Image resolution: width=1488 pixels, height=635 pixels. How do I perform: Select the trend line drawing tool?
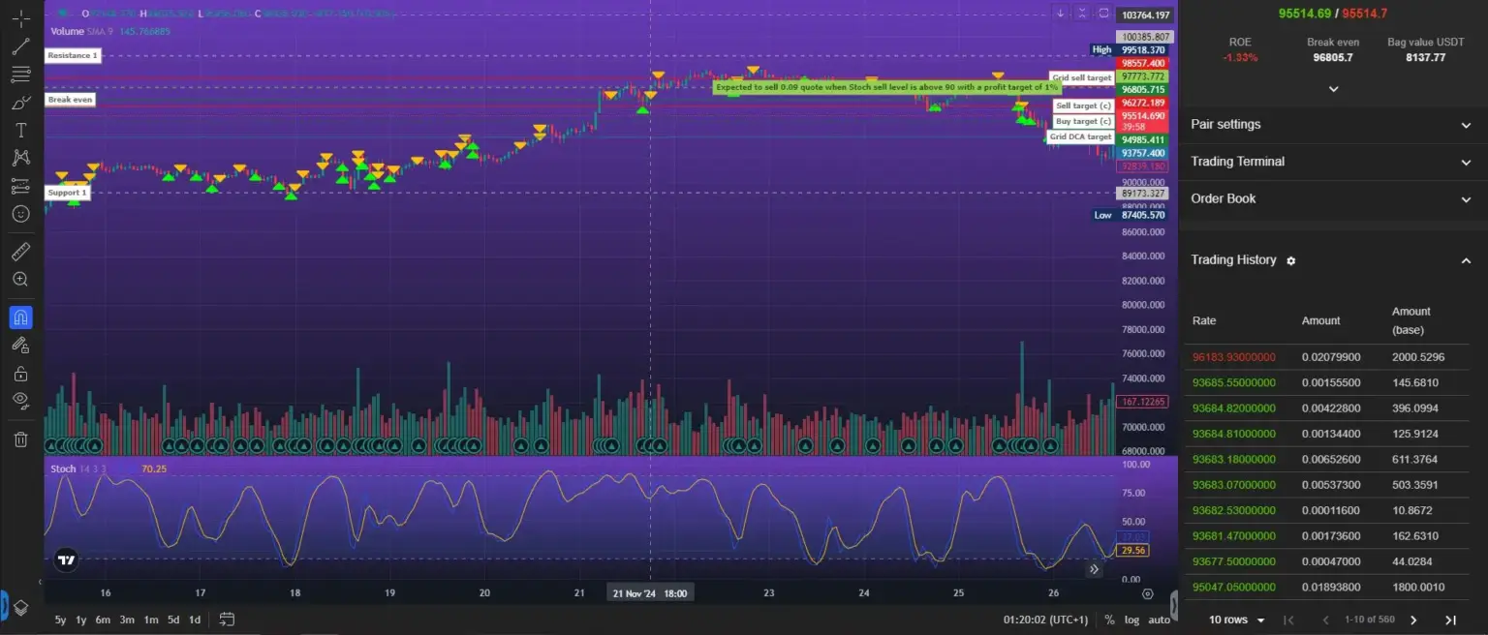[x=20, y=45]
